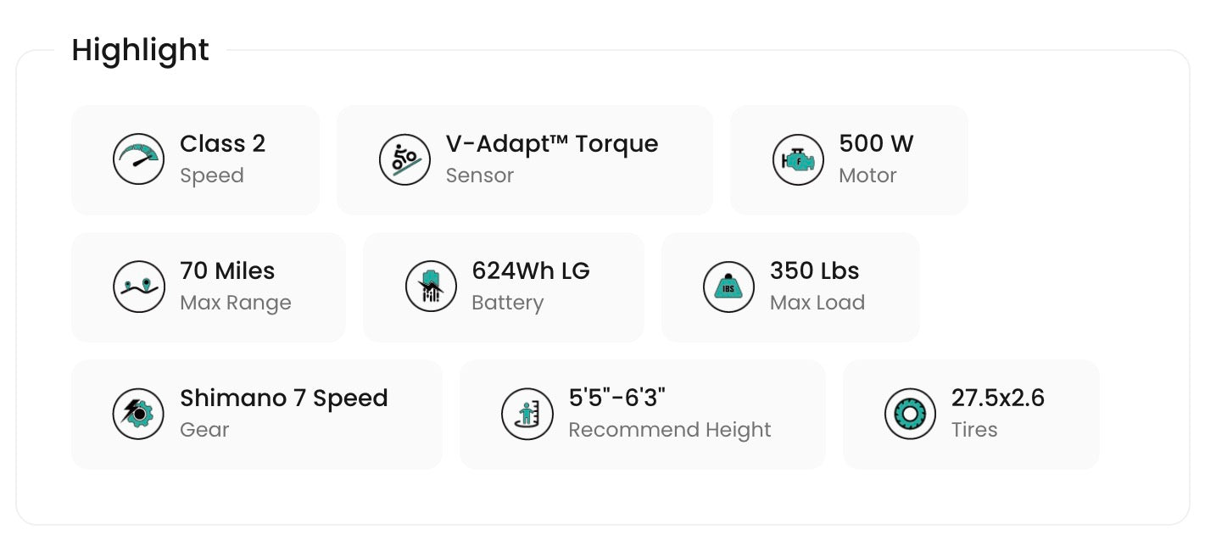This screenshot has height=546, width=1216.
Task: Click the height ruler person icon
Action: point(527,414)
